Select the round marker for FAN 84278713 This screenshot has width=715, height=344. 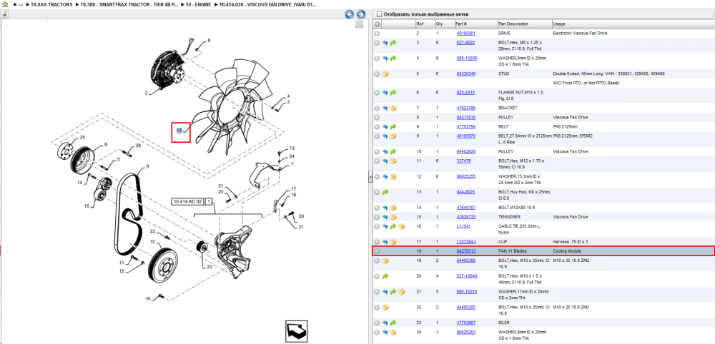377,251
